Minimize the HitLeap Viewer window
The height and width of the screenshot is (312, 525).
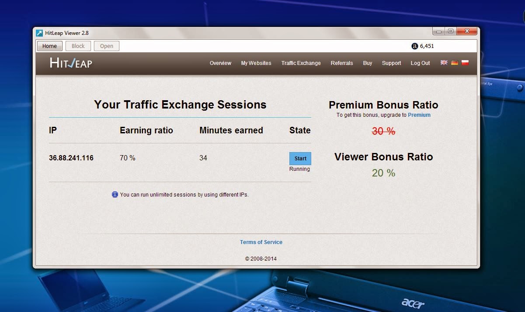coord(439,31)
